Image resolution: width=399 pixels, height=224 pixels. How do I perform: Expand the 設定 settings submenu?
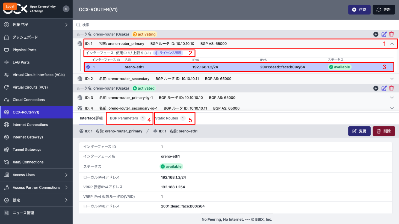pyautogui.click(x=66, y=200)
